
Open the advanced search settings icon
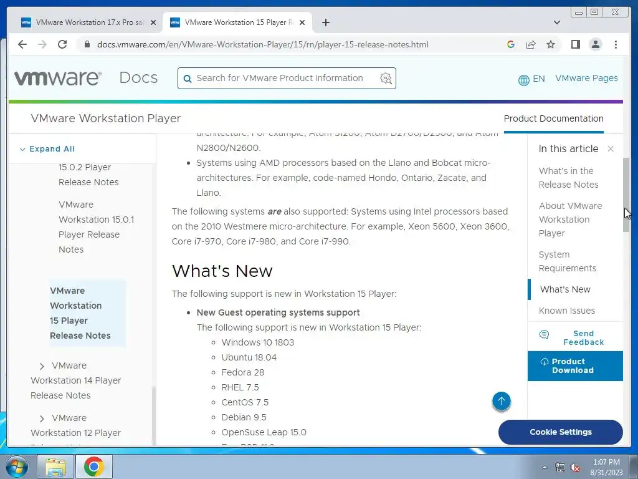(386, 78)
